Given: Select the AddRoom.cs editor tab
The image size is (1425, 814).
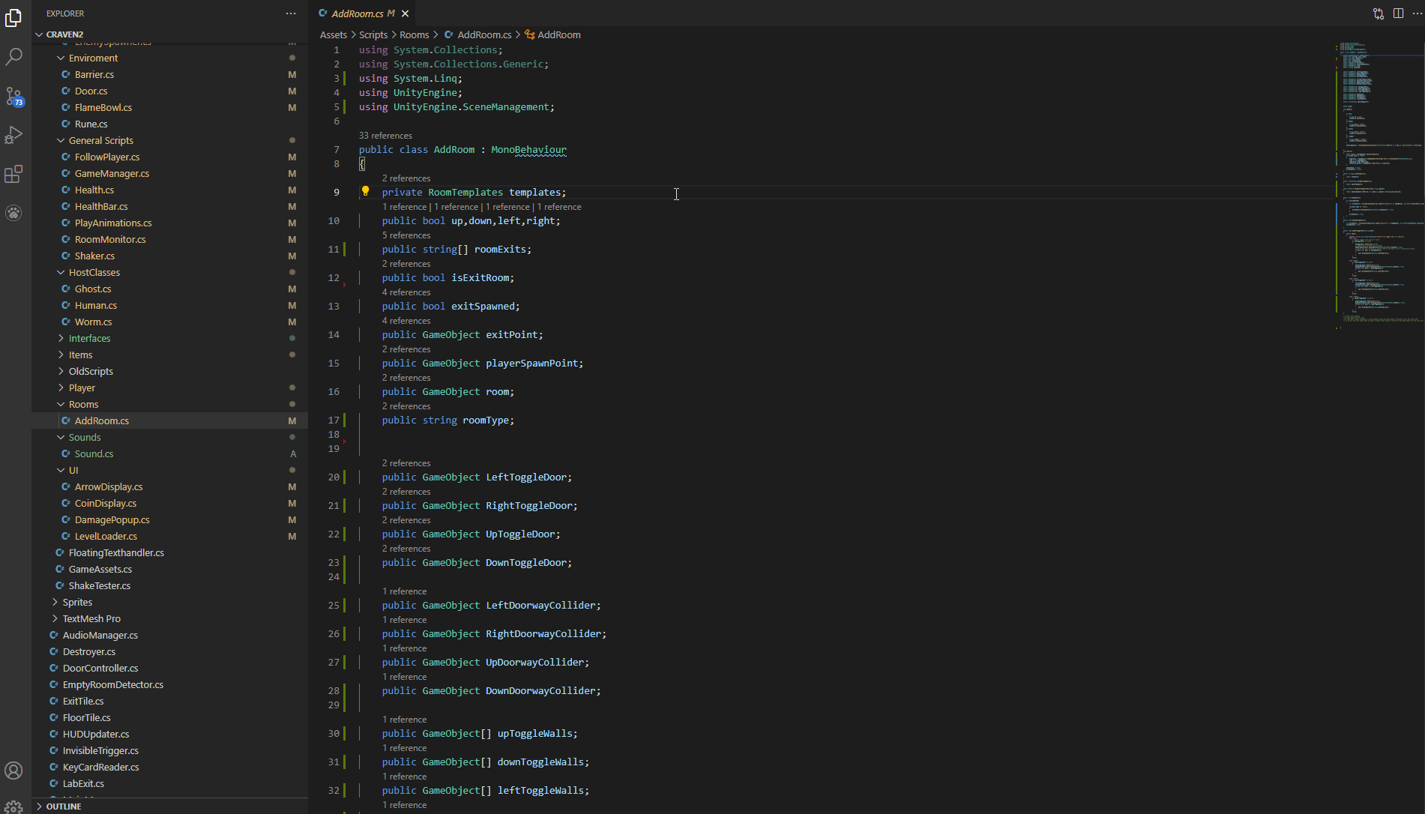Looking at the screenshot, I should click(x=363, y=13).
